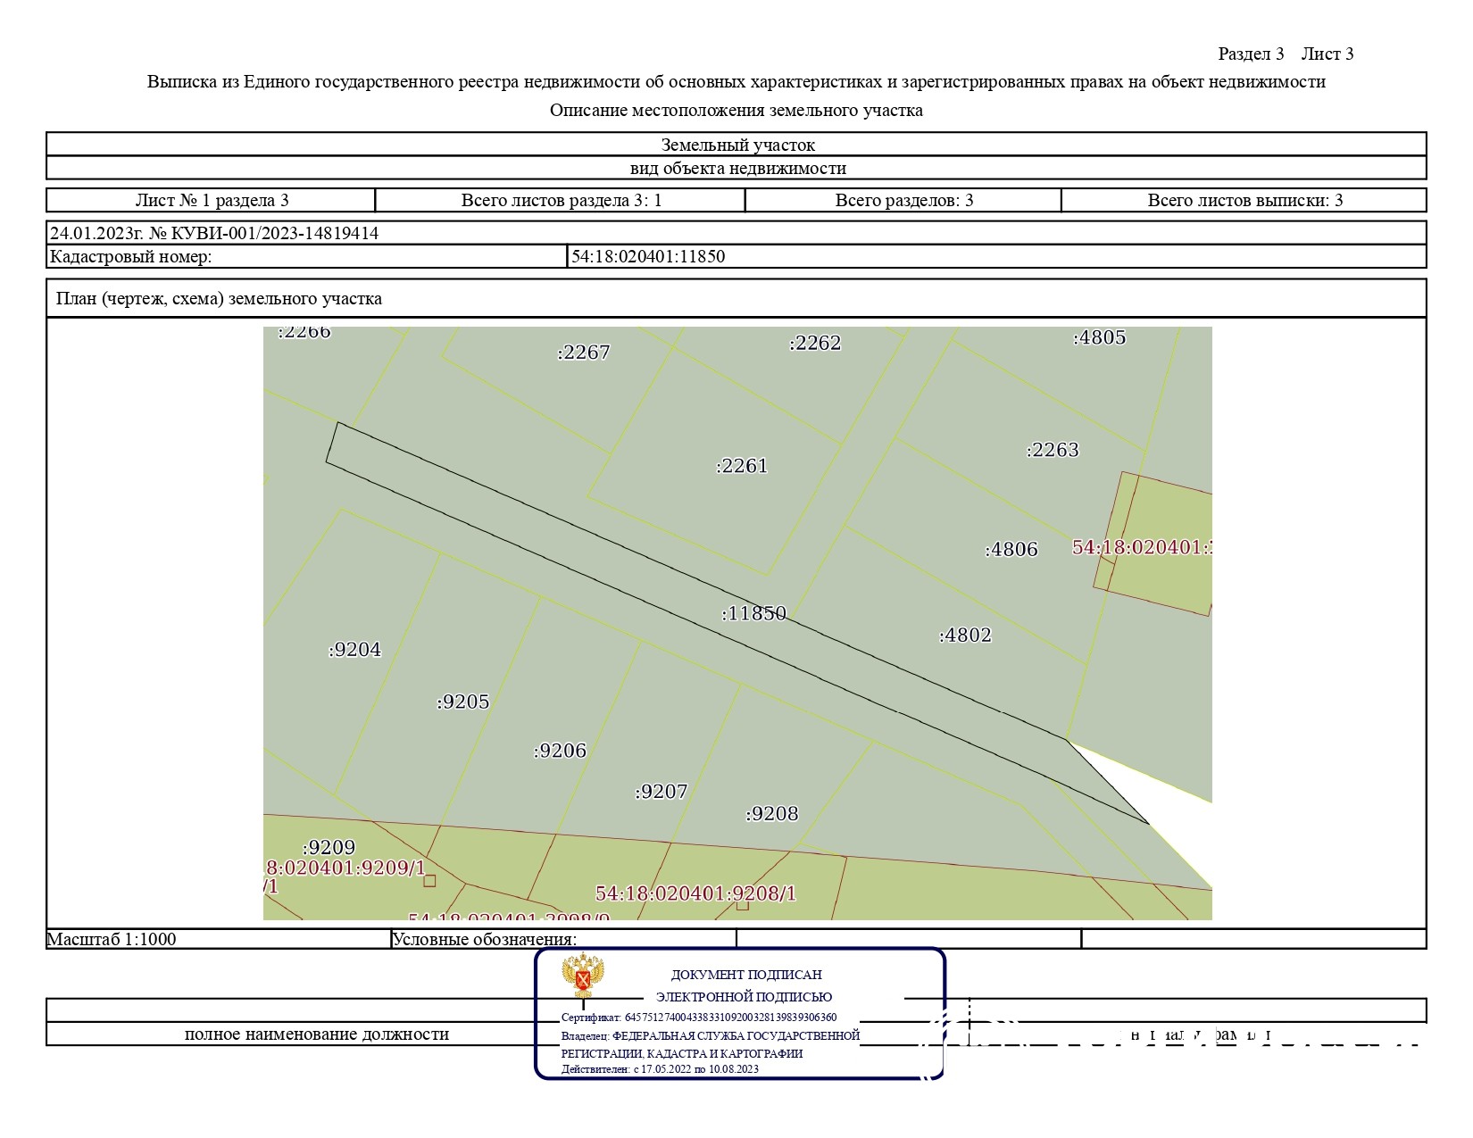Image resolution: width=1473 pixels, height=1138 pixels.
Task: Click the 'Всего разделов: 3' cell
Action: 903,200
